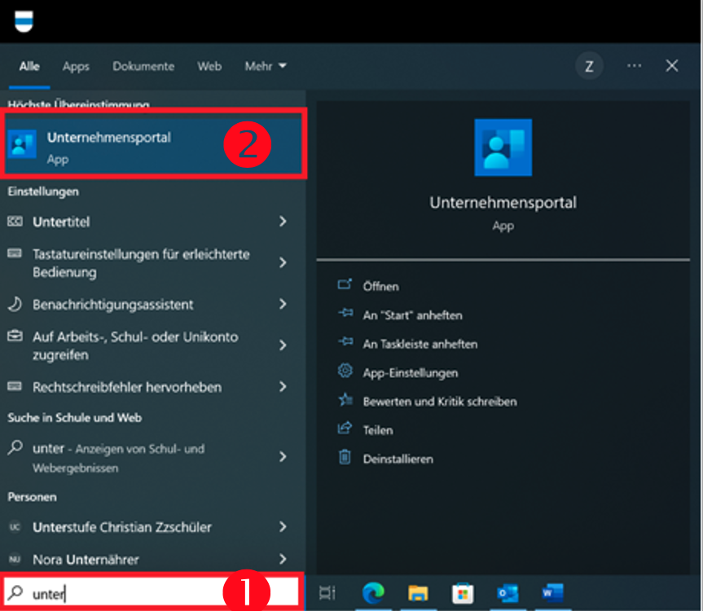Choose An Taskleiste anheften
703x611 pixels.
point(420,344)
